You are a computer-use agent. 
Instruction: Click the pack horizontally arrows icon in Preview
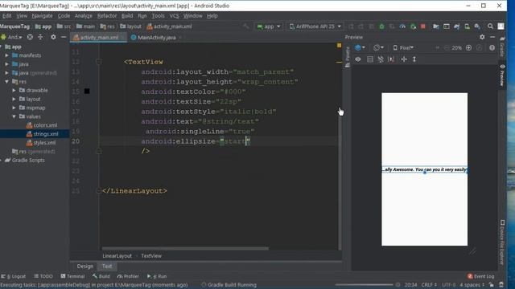point(404,59)
